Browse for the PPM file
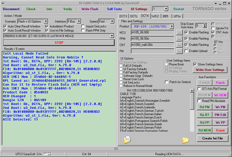The width and height of the screenshot is (232, 157). point(179,39)
